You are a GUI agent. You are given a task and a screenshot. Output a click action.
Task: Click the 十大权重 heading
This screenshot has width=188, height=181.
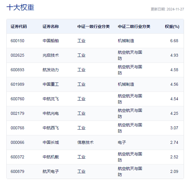(21, 7)
